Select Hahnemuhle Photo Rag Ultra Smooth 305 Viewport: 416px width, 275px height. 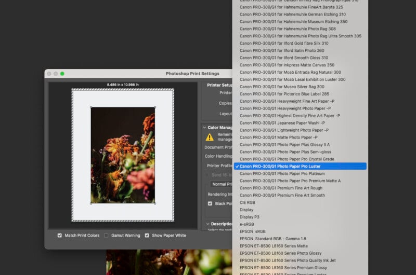300,36
